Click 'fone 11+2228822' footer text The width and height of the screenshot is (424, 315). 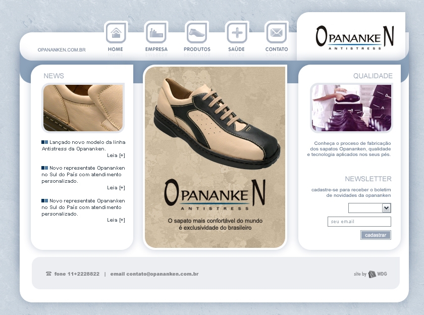pyautogui.click(x=77, y=274)
